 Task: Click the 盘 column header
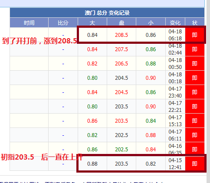click(121, 23)
